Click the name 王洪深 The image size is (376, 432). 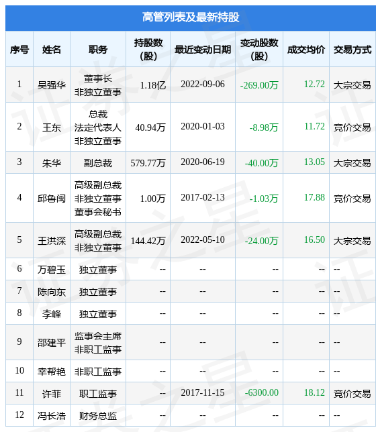point(52,241)
